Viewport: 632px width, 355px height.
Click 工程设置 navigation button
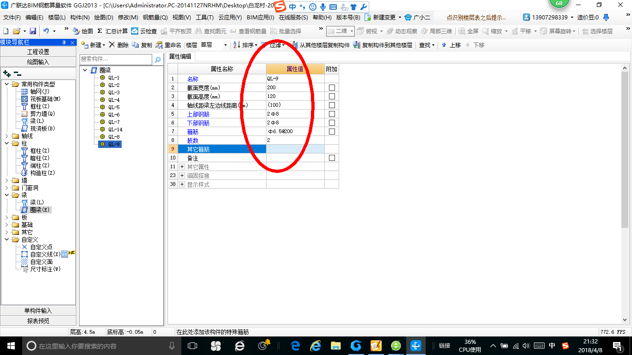click(x=38, y=52)
